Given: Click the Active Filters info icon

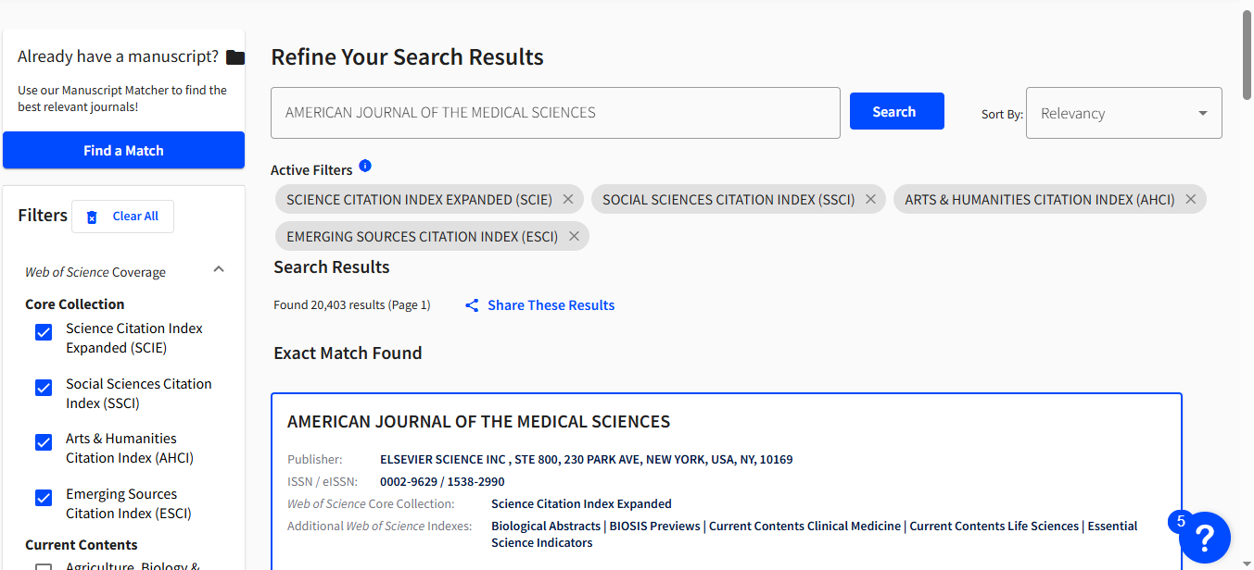Looking at the screenshot, I should tap(365, 167).
